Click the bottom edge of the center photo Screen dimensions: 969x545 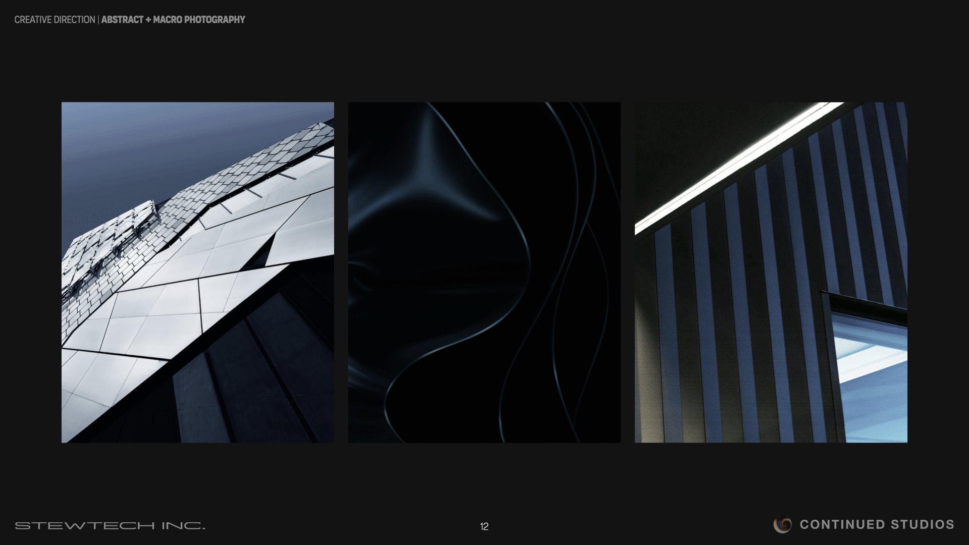[484, 442]
